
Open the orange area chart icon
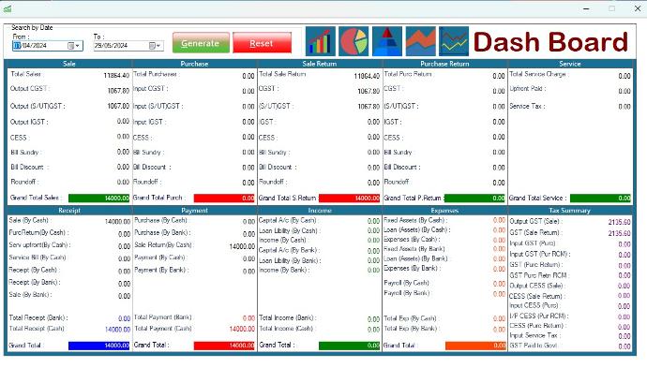pyautogui.click(x=420, y=41)
